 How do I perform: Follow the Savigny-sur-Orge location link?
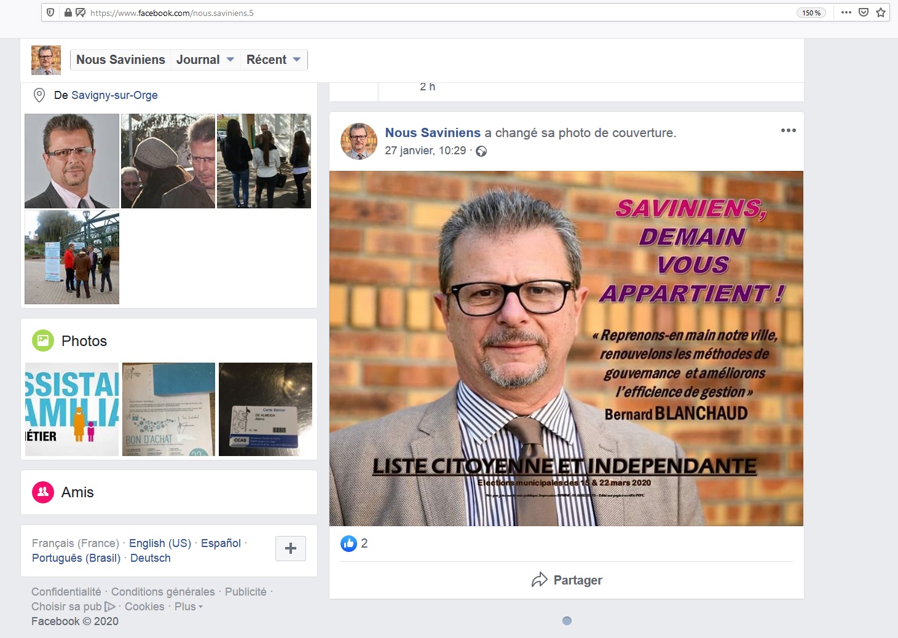click(114, 95)
